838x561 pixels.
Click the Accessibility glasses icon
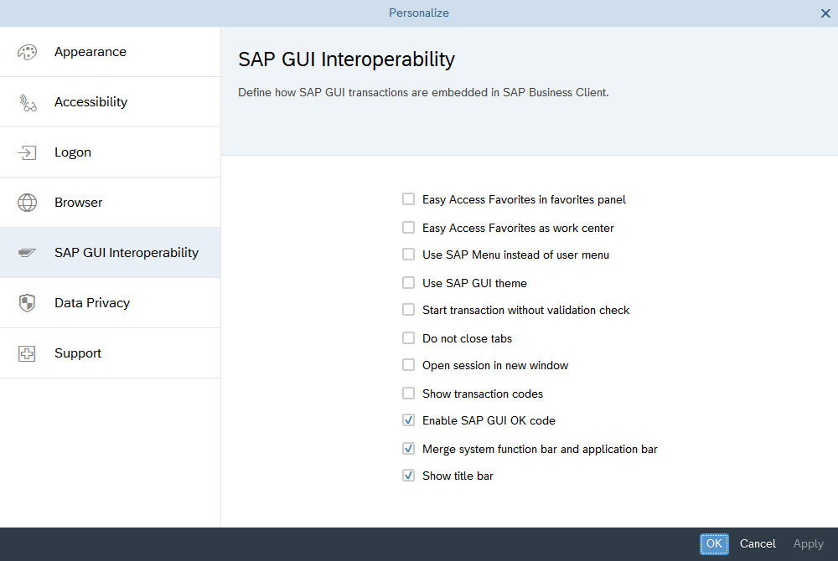27,102
